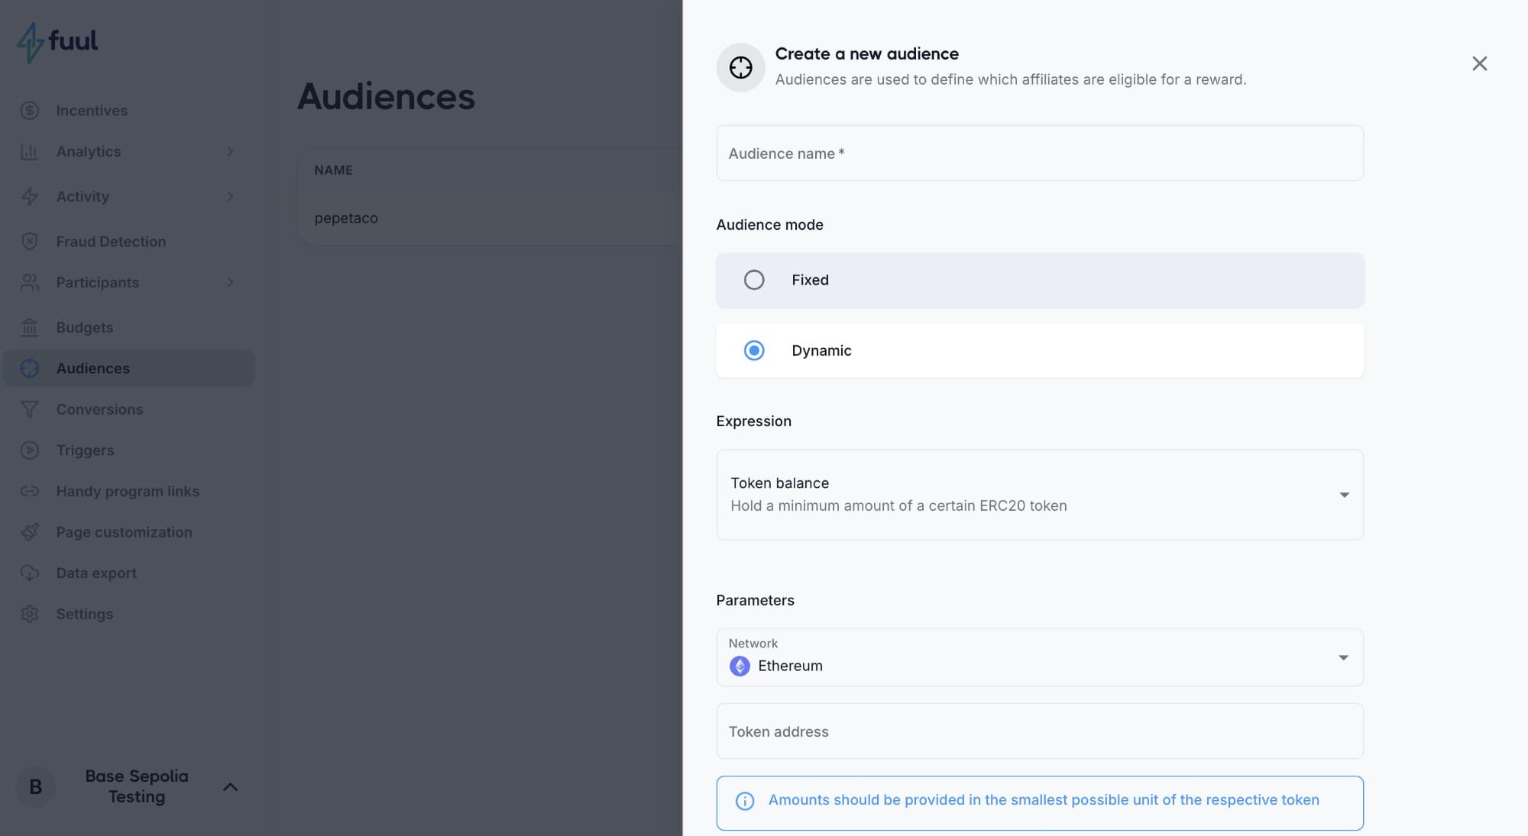Image resolution: width=1528 pixels, height=836 pixels.
Task: Click the Budgets bank icon
Action: click(30, 328)
